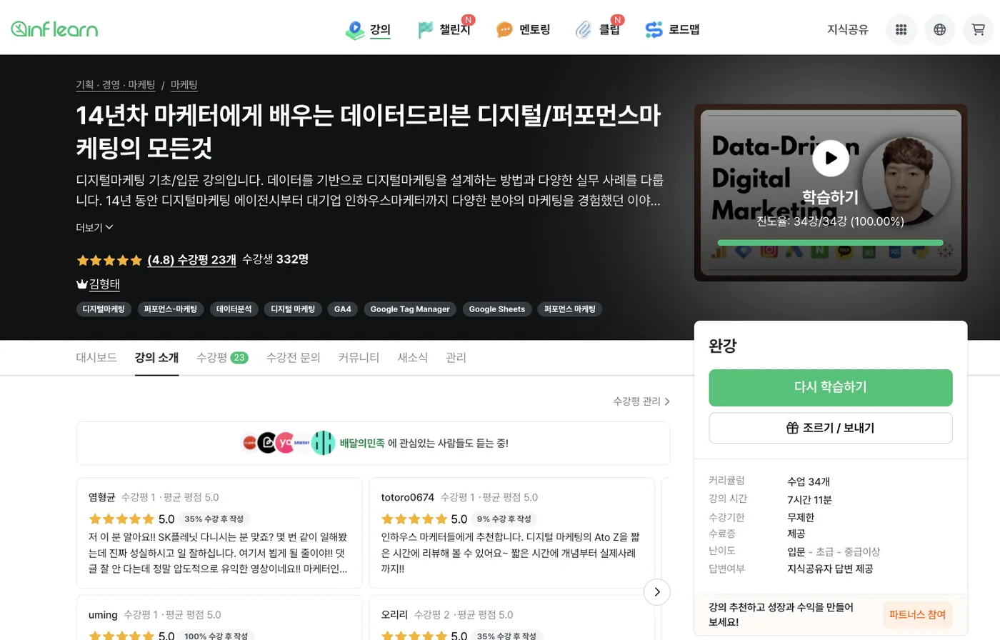Click the 디지털마케팅 tag chip
Image resolution: width=1000 pixels, height=640 pixels.
[x=104, y=309]
